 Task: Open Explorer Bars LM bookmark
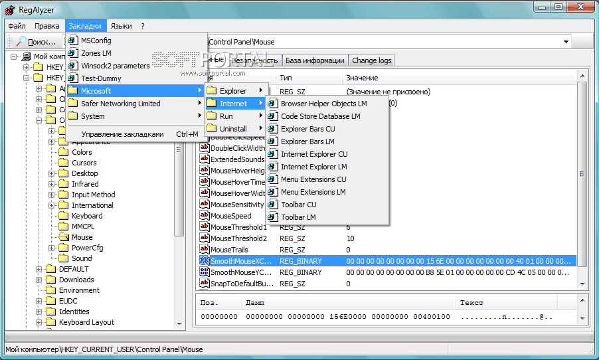[x=327, y=141]
